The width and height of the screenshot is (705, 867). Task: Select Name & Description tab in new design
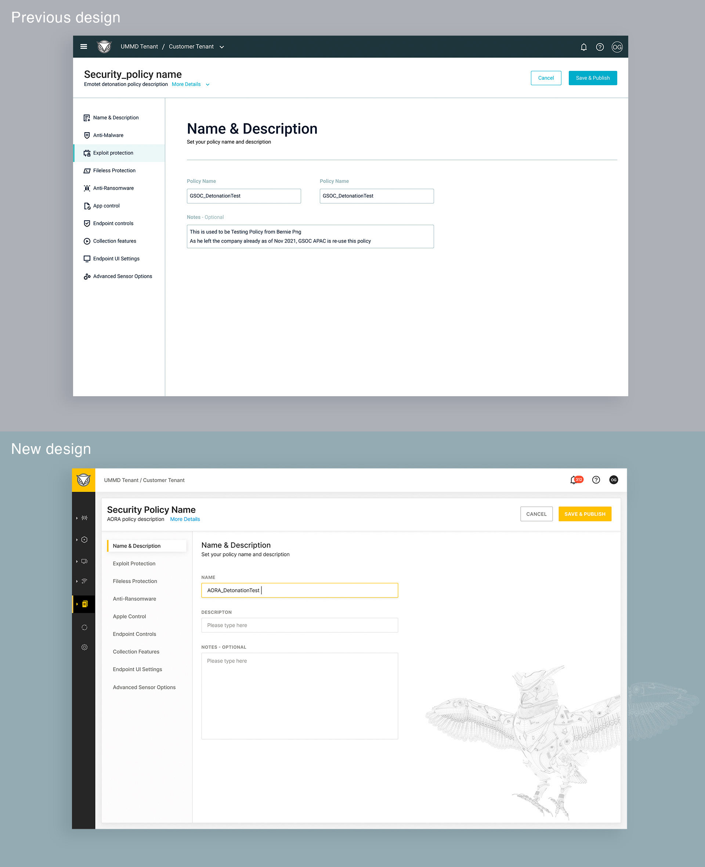point(147,546)
